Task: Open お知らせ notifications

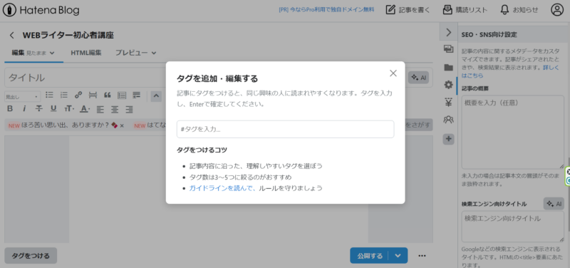Action: tap(519, 10)
